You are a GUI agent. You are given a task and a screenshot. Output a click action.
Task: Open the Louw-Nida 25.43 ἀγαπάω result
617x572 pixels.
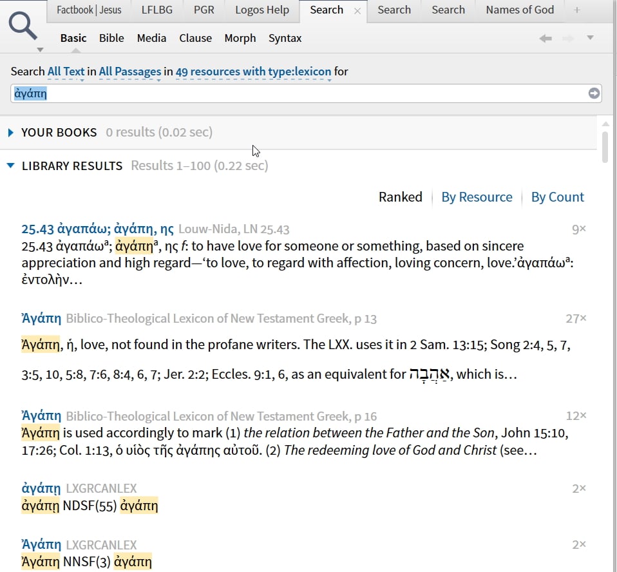[x=98, y=229]
